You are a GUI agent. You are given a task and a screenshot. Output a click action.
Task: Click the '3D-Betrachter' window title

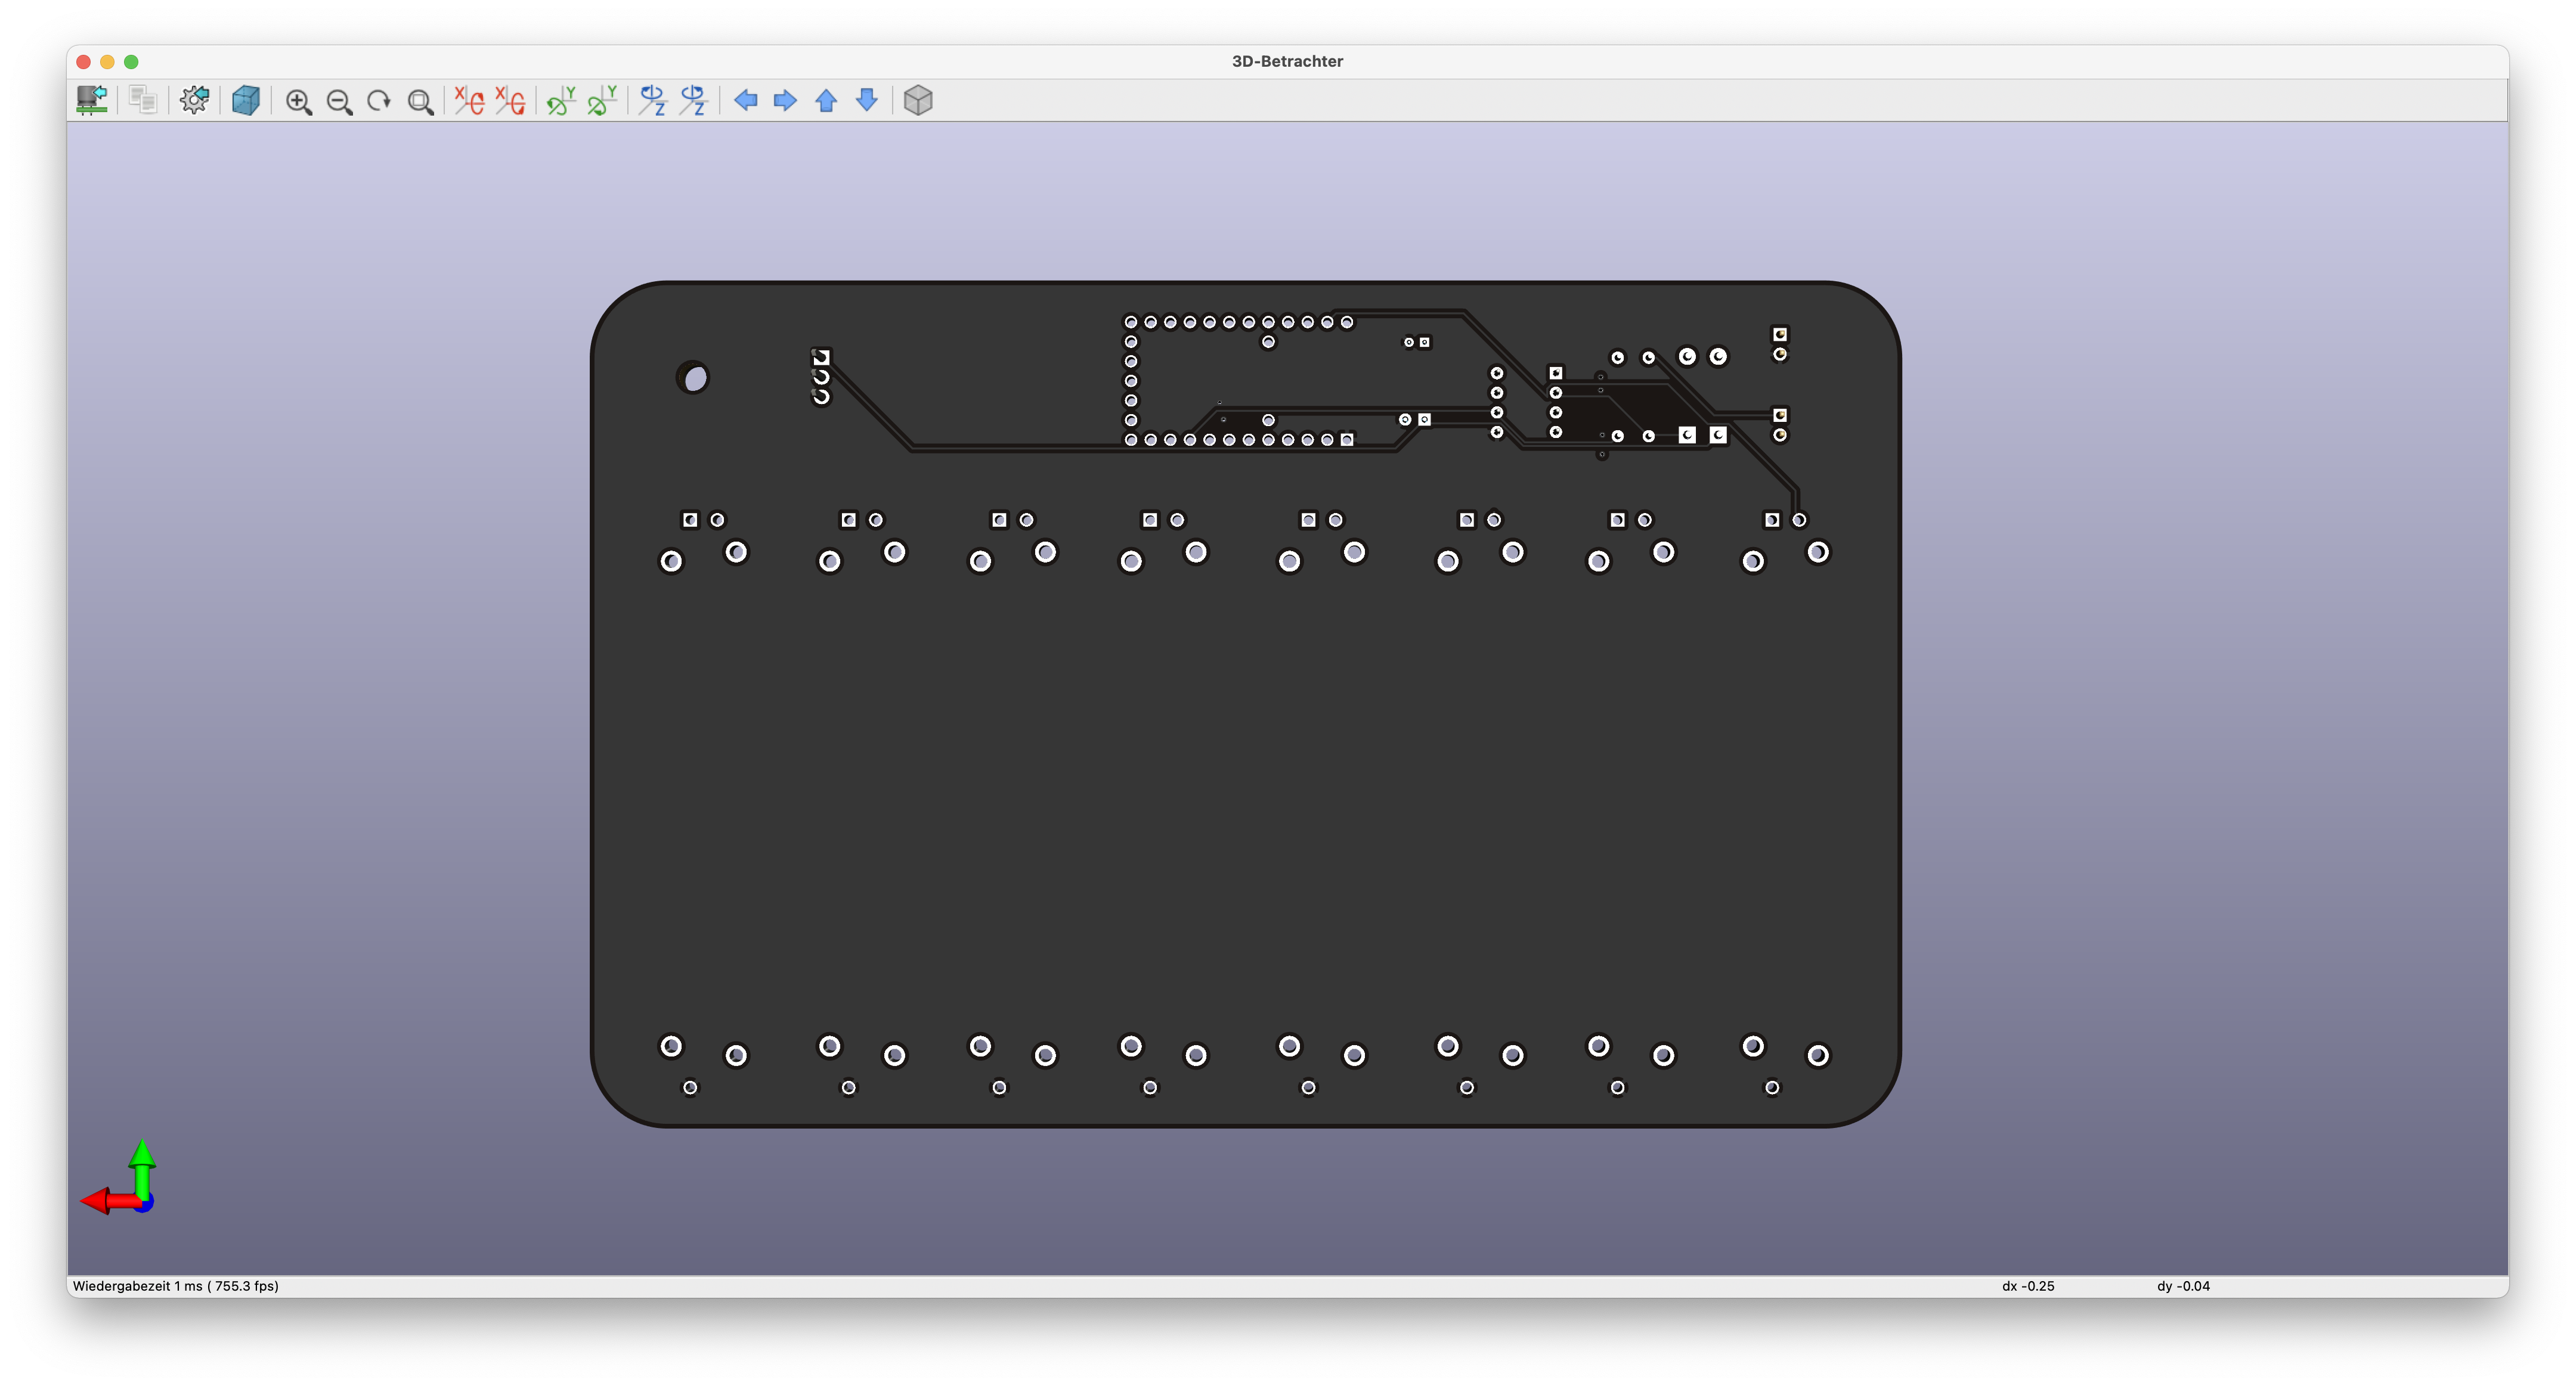[1287, 61]
